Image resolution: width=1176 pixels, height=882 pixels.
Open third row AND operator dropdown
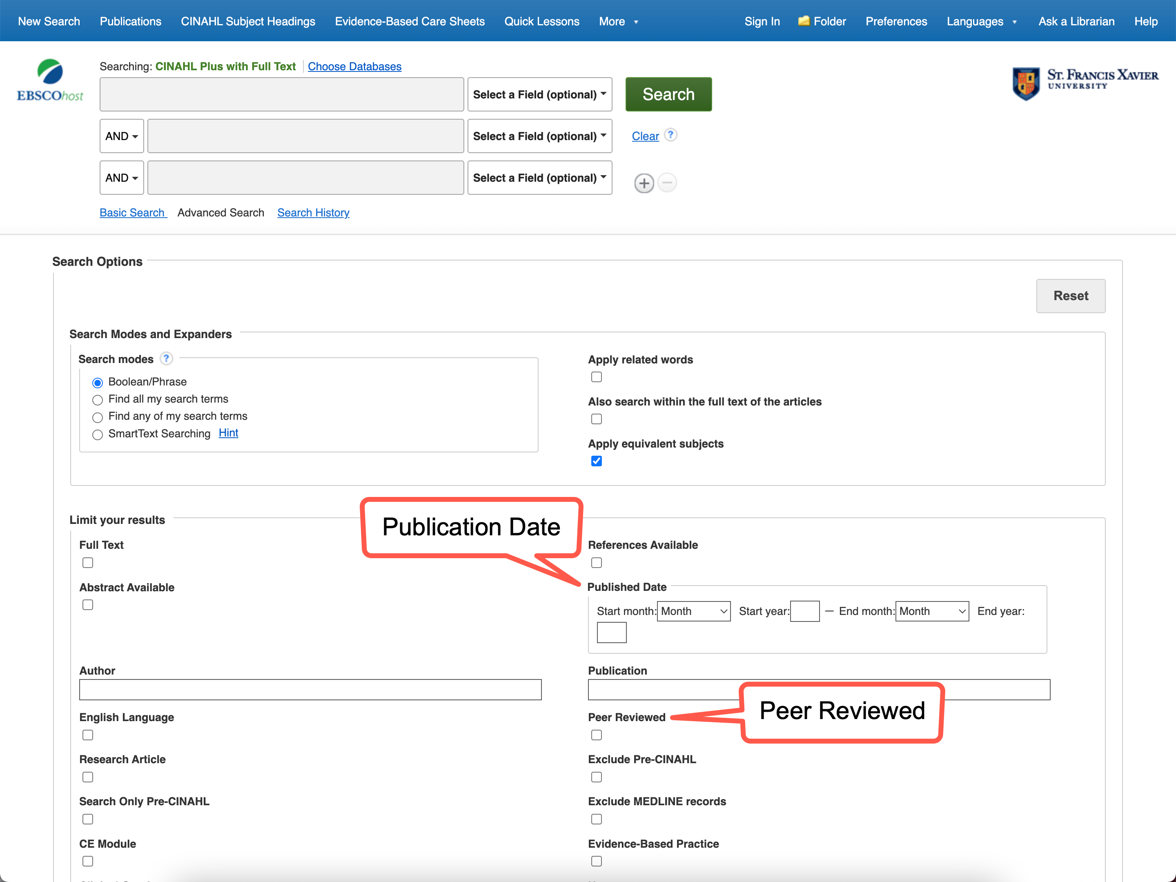coord(122,178)
